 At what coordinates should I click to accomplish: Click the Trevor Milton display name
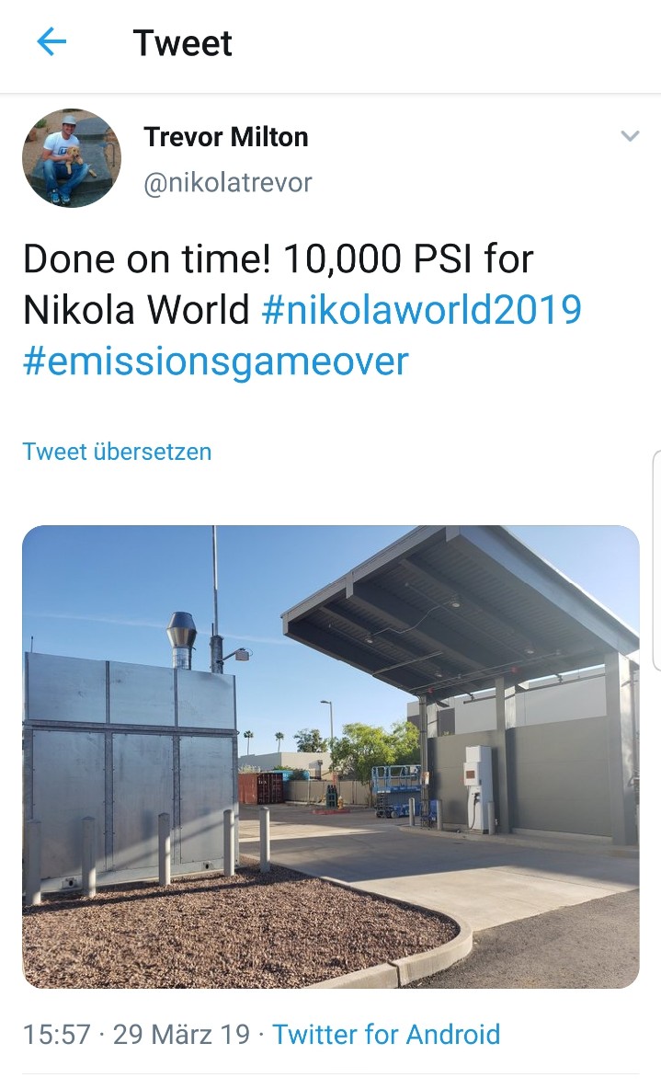[225, 137]
